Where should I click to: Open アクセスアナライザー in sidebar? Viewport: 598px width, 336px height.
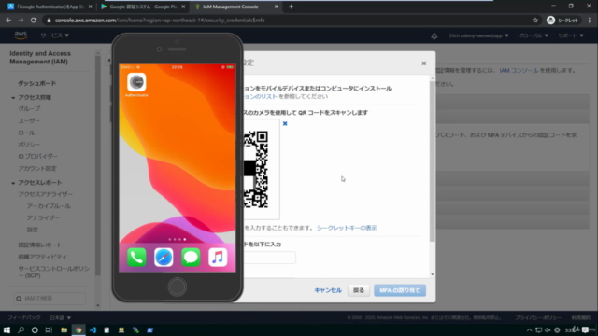(x=46, y=194)
